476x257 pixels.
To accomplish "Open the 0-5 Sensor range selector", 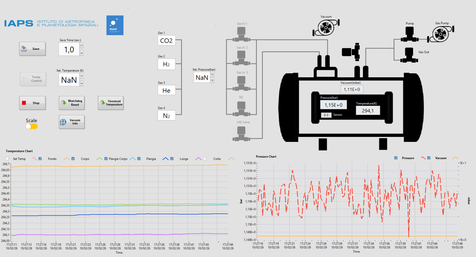I will (x=326, y=115).
